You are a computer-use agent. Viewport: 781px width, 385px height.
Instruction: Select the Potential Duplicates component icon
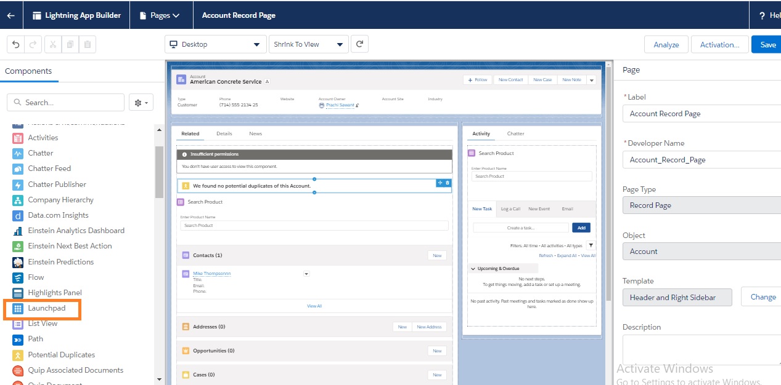(17, 355)
